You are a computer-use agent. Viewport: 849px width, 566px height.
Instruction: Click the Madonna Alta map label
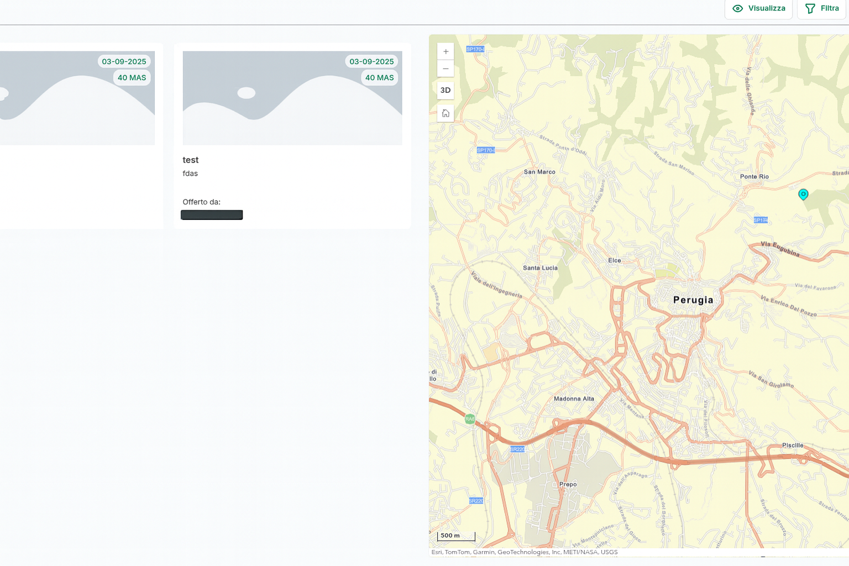click(x=574, y=399)
